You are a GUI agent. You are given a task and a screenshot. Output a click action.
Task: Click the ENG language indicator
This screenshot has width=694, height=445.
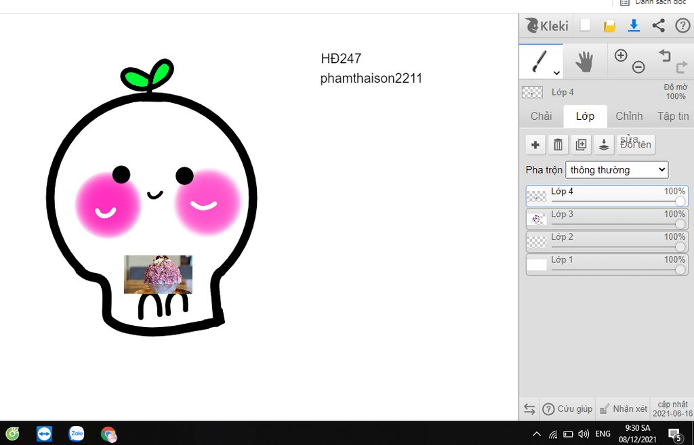pos(603,434)
